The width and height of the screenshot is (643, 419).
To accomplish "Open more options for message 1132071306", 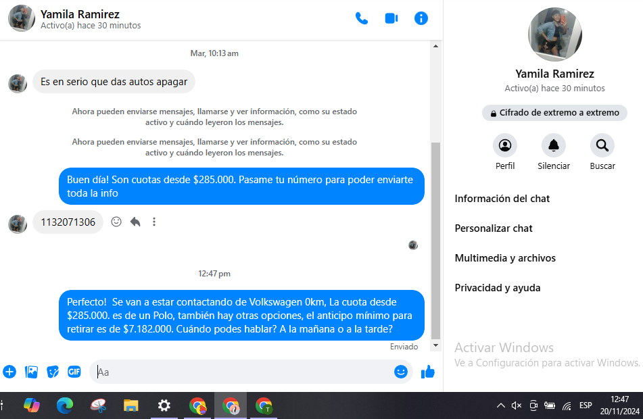I will click(154, 222).
